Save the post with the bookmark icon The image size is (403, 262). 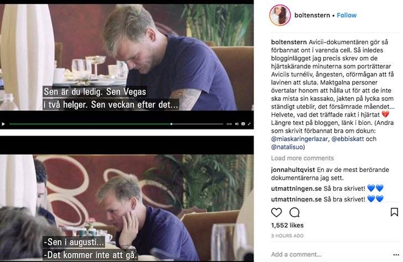[394, 212]
